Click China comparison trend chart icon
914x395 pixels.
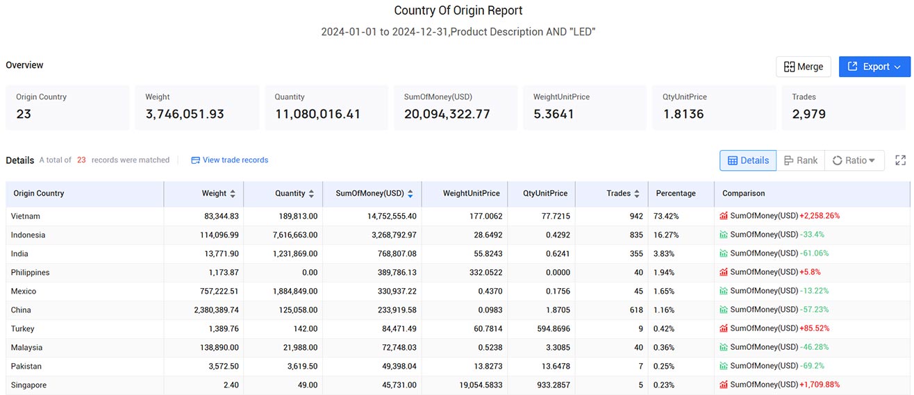tap(724, 310)
